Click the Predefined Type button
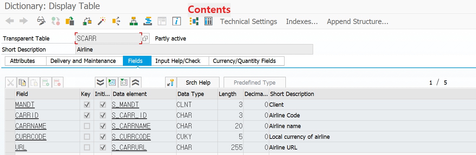This screenshot has width=476, height=155. (255, 83)
